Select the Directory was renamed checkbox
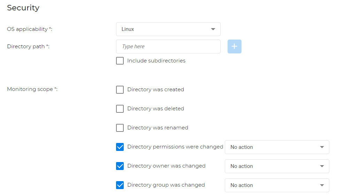 point(120,128)
